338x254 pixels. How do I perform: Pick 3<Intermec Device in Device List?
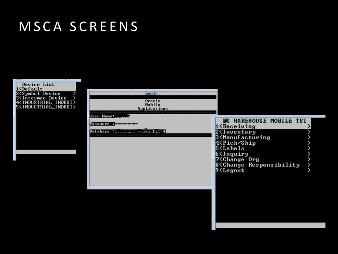[x=46, y=98]
